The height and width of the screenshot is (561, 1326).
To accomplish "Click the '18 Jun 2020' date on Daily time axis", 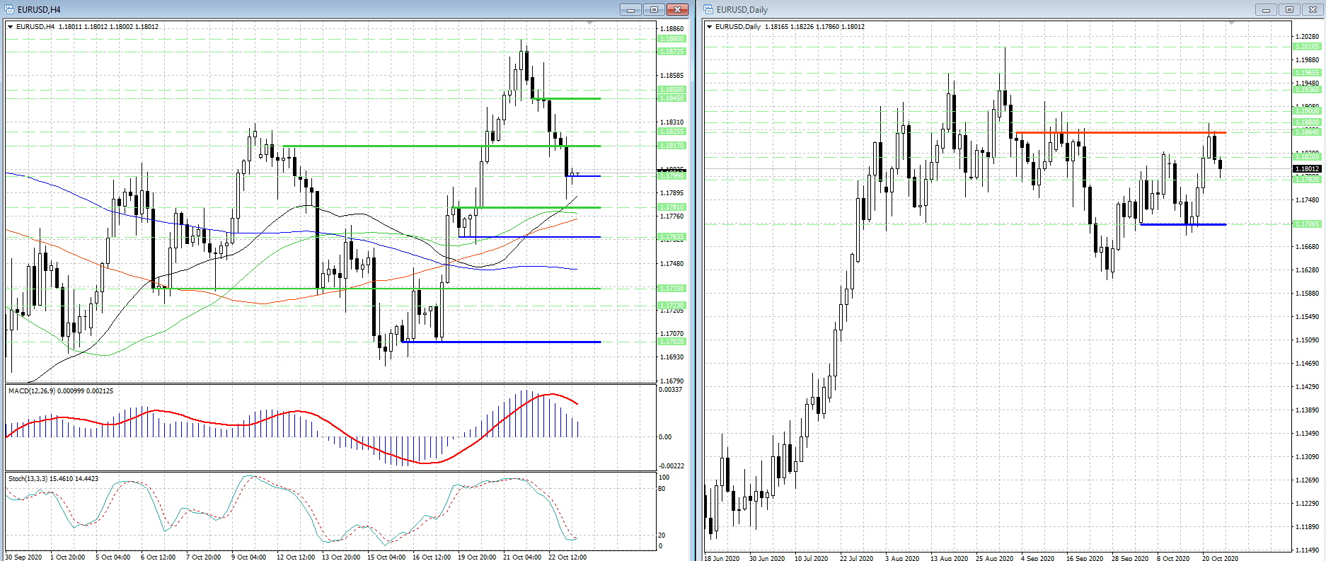I will [x=721, y=558].
